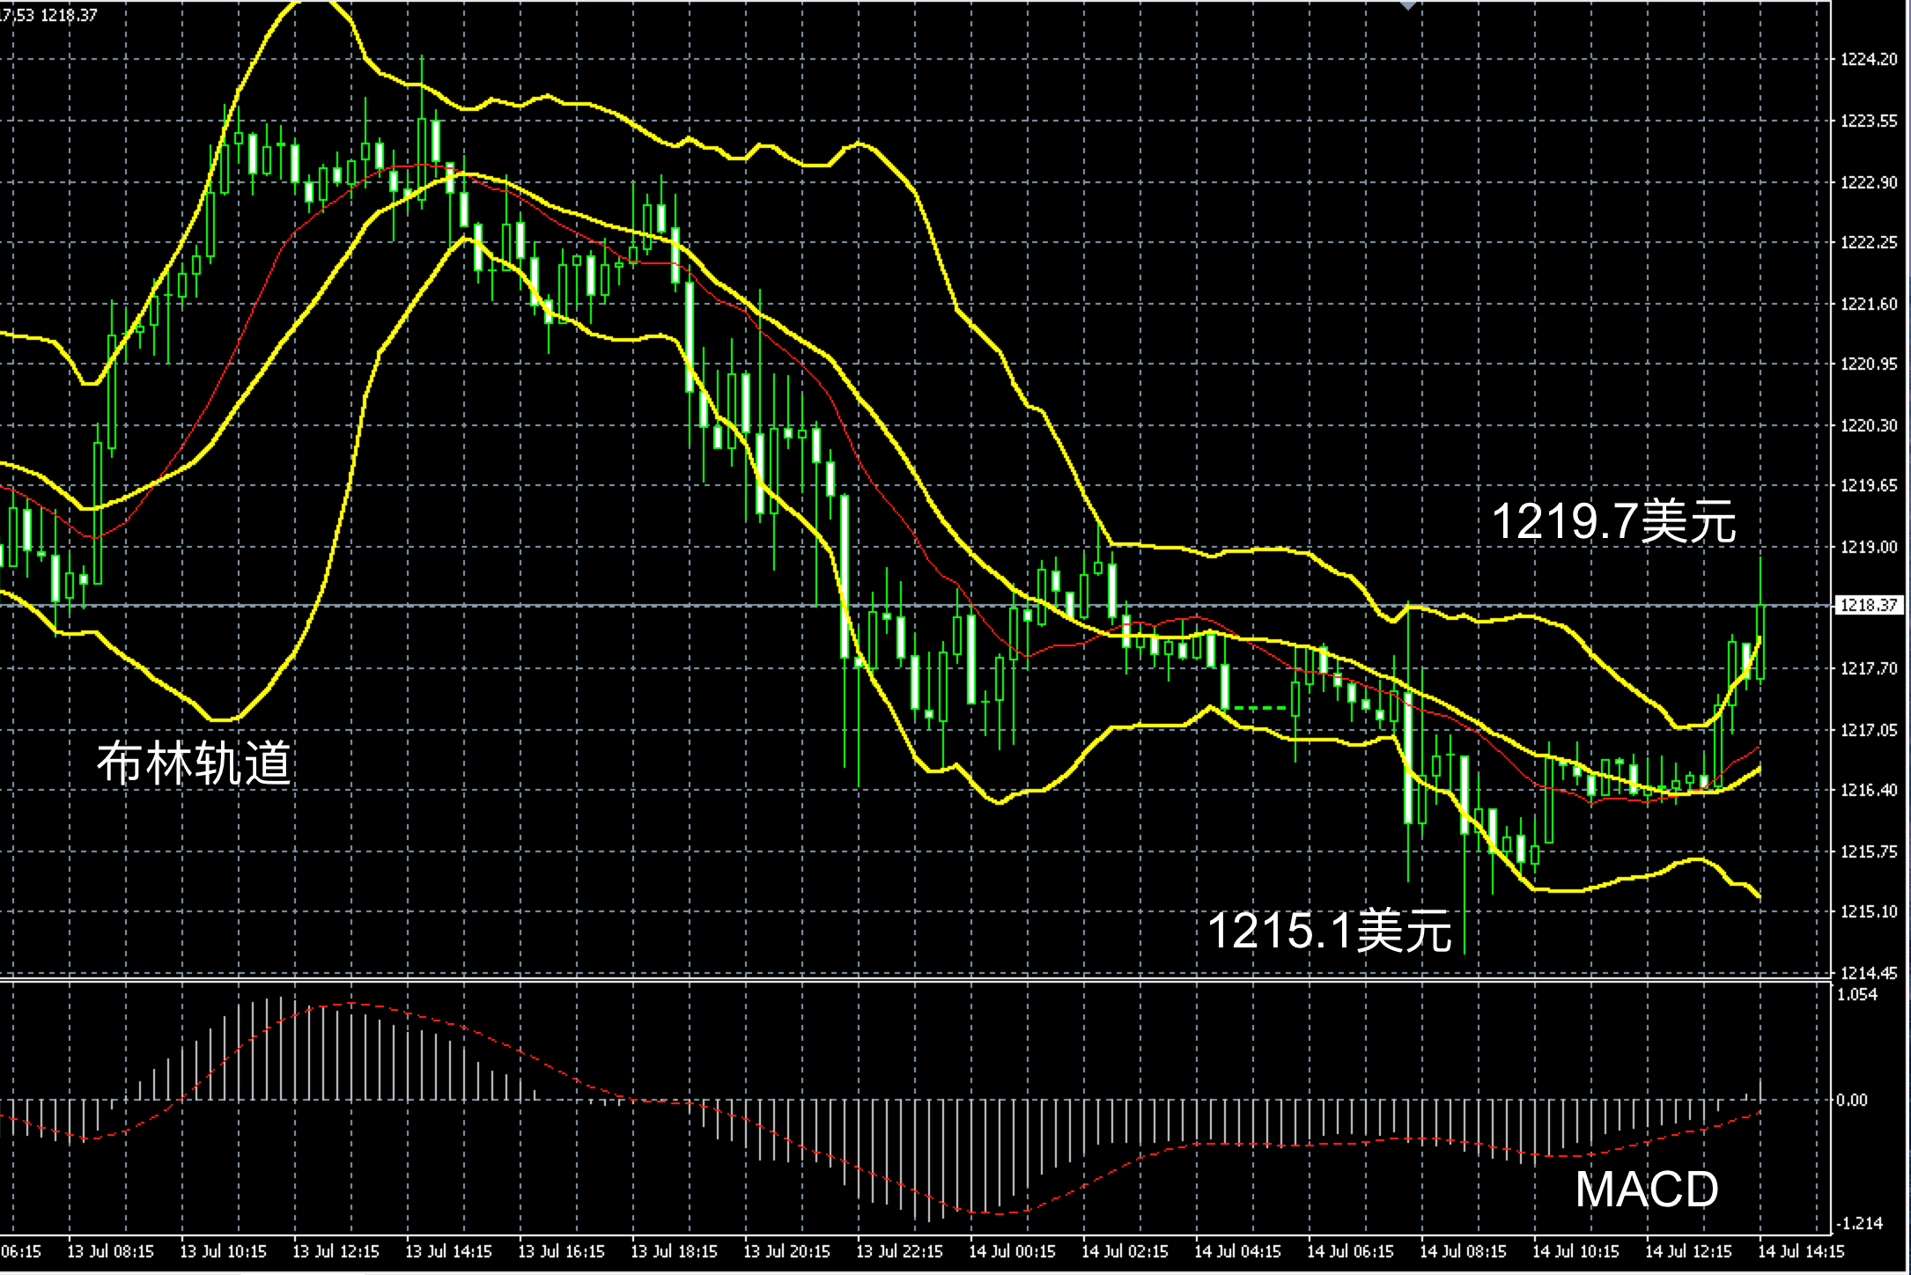Click the 14 Jul 06:15 time label

(x=1350, y=1251)
